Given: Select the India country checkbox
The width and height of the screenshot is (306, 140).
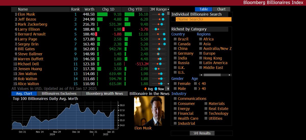Looking at the screenshot, I should 175,58.
